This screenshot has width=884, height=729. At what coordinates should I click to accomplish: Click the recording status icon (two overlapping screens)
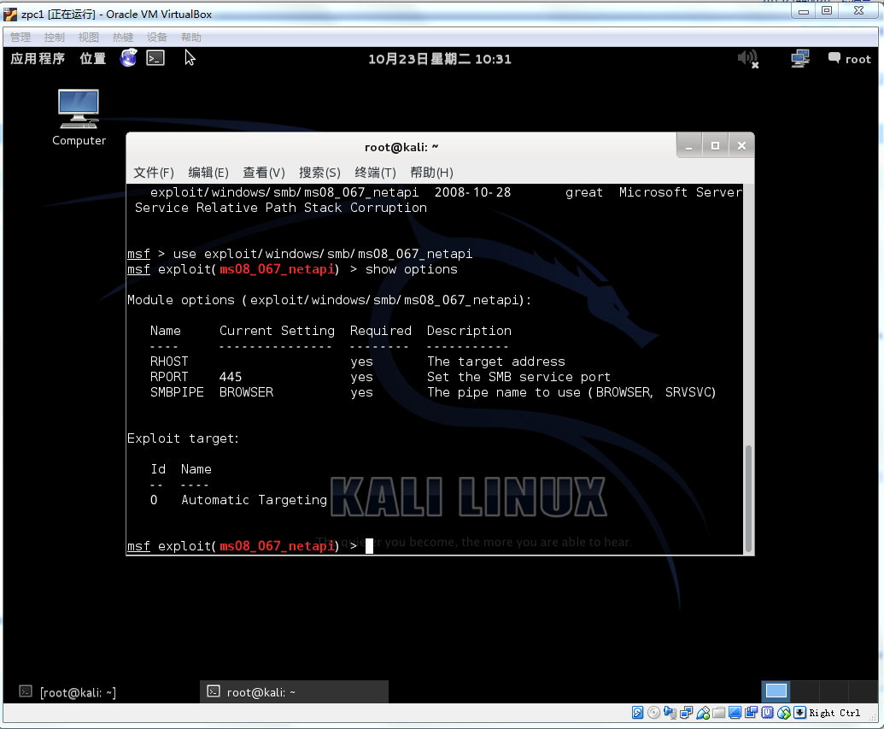click(751, 713)
